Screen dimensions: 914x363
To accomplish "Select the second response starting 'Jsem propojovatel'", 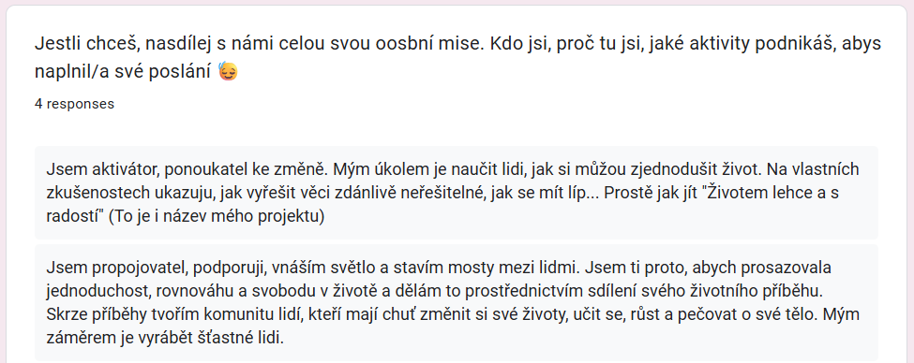I will pos(456,302).
